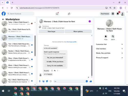
Task: Open Reuben conversation in chat list
Action: 17,52
